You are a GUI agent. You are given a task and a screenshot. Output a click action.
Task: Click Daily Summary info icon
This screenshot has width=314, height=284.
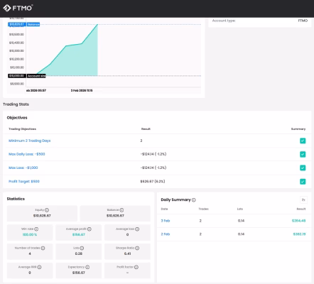click(194, 200)
